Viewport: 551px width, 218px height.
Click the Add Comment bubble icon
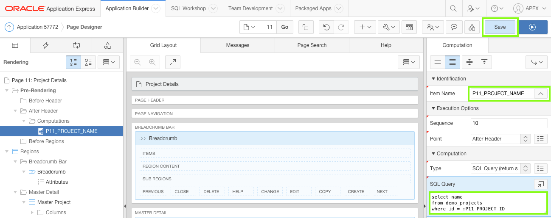pyautogui.click(x=454, y=27)
